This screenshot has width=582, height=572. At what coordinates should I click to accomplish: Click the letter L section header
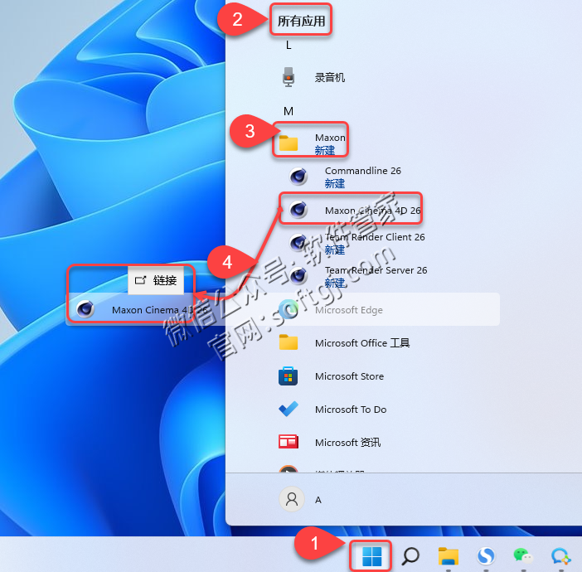point(289,45)
